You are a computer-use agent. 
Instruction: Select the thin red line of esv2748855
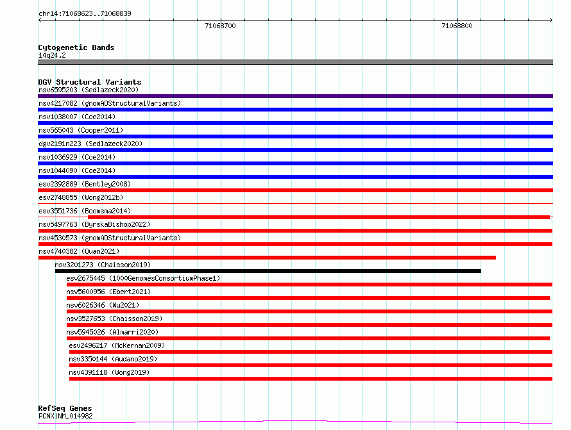coord(295,203)
